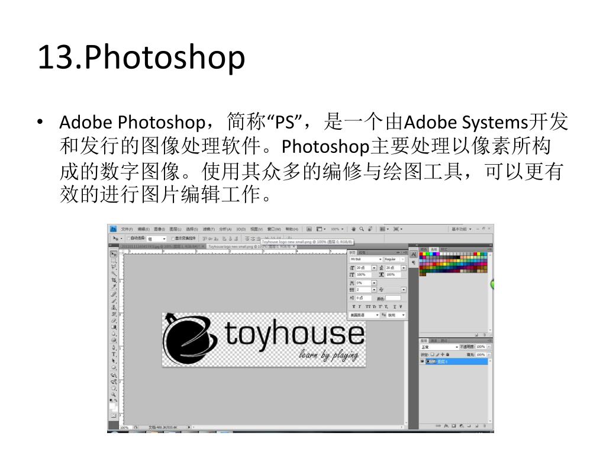Open the anti-aliasing 锐利 dropdown

pos(396,315)
